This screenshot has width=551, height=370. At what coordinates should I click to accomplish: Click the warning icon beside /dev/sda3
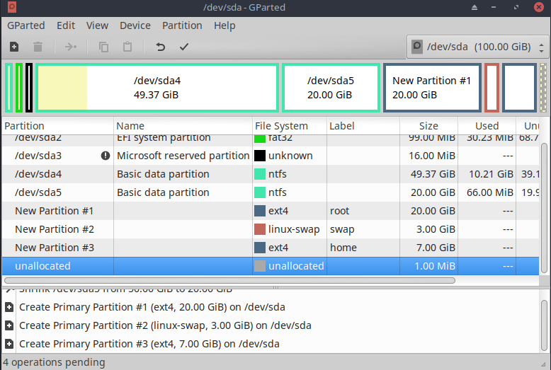pos(105,156)
